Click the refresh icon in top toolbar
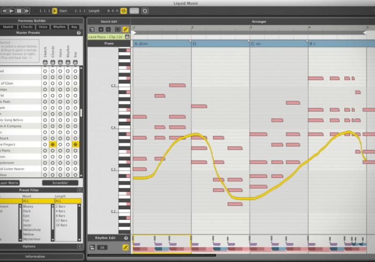 [145, 10]
